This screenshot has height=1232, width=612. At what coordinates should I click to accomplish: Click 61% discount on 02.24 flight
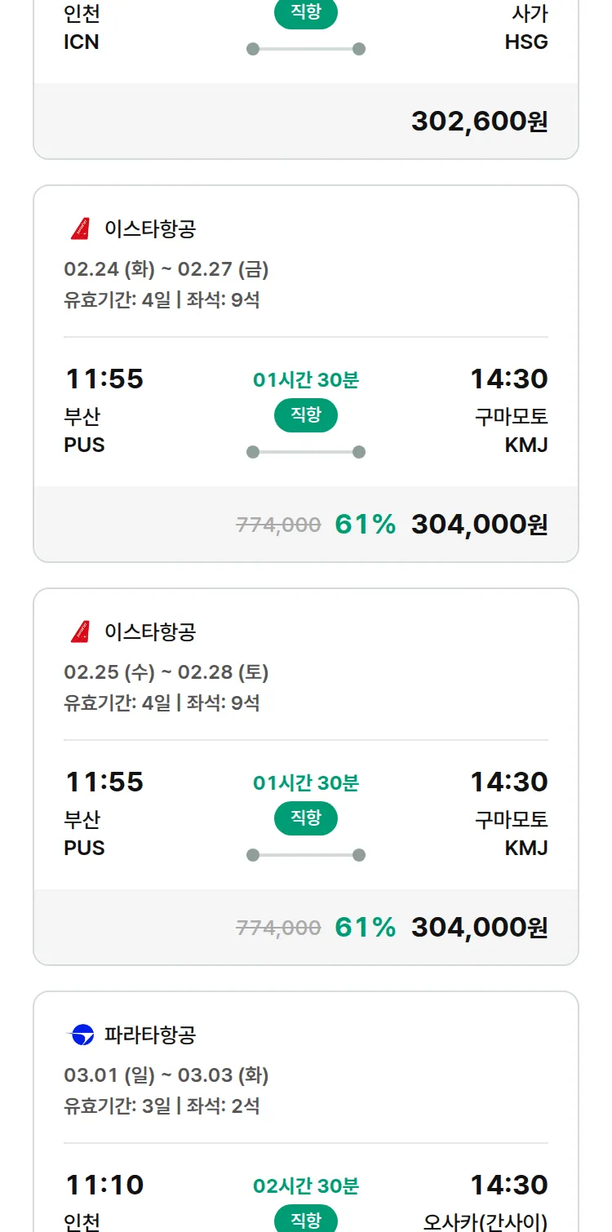(365, 525)
